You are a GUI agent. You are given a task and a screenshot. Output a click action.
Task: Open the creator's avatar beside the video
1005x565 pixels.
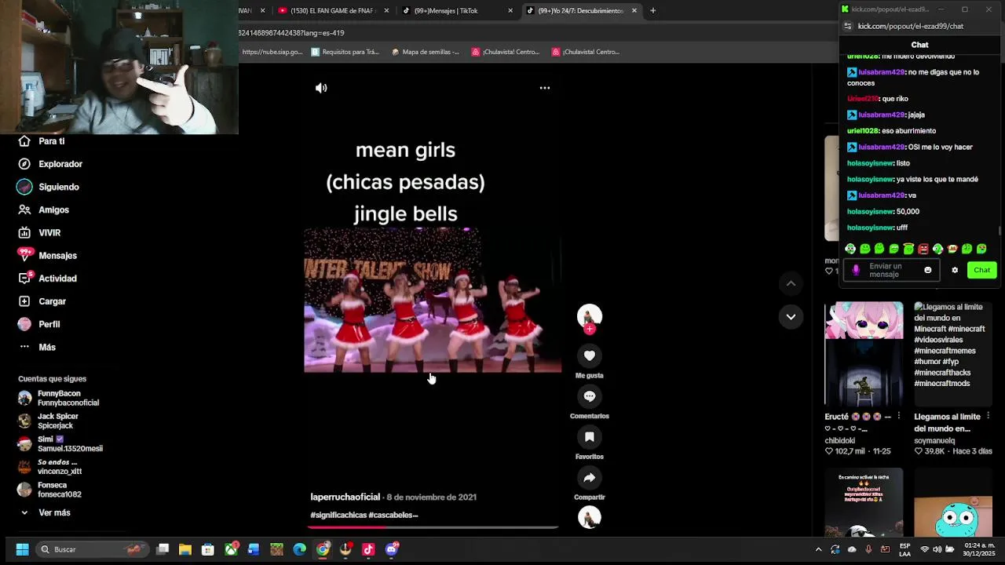tap(590, 315)
